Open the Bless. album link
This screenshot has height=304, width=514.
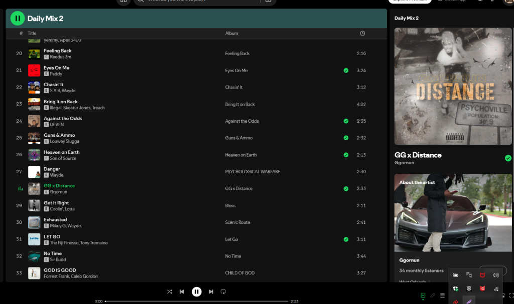pyautogui.click(x=230, y=205)
